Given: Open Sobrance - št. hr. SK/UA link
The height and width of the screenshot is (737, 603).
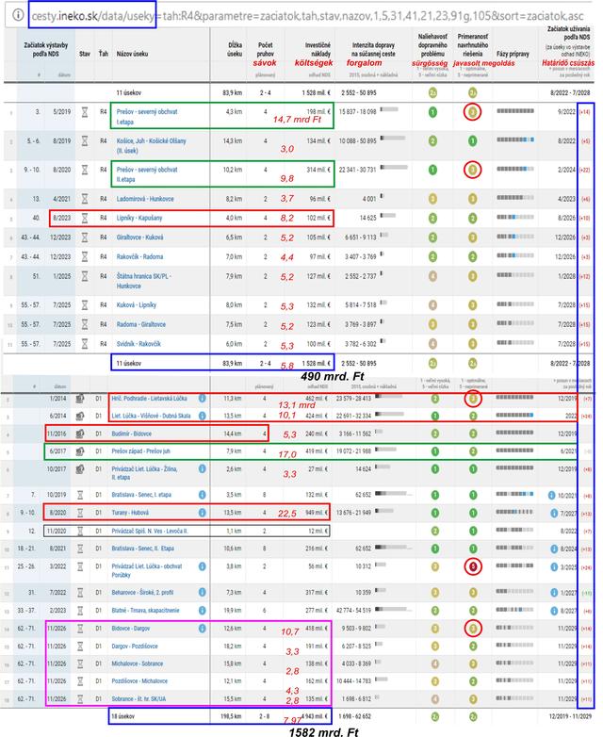Looking at the screenshot, I should point(139,699).
